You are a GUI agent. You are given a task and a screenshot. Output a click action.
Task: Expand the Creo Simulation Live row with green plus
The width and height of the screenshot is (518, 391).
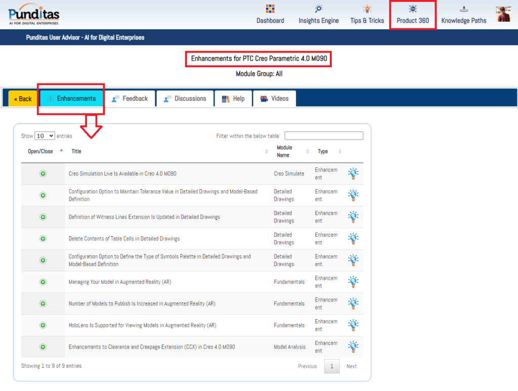[x=43, y=173]
